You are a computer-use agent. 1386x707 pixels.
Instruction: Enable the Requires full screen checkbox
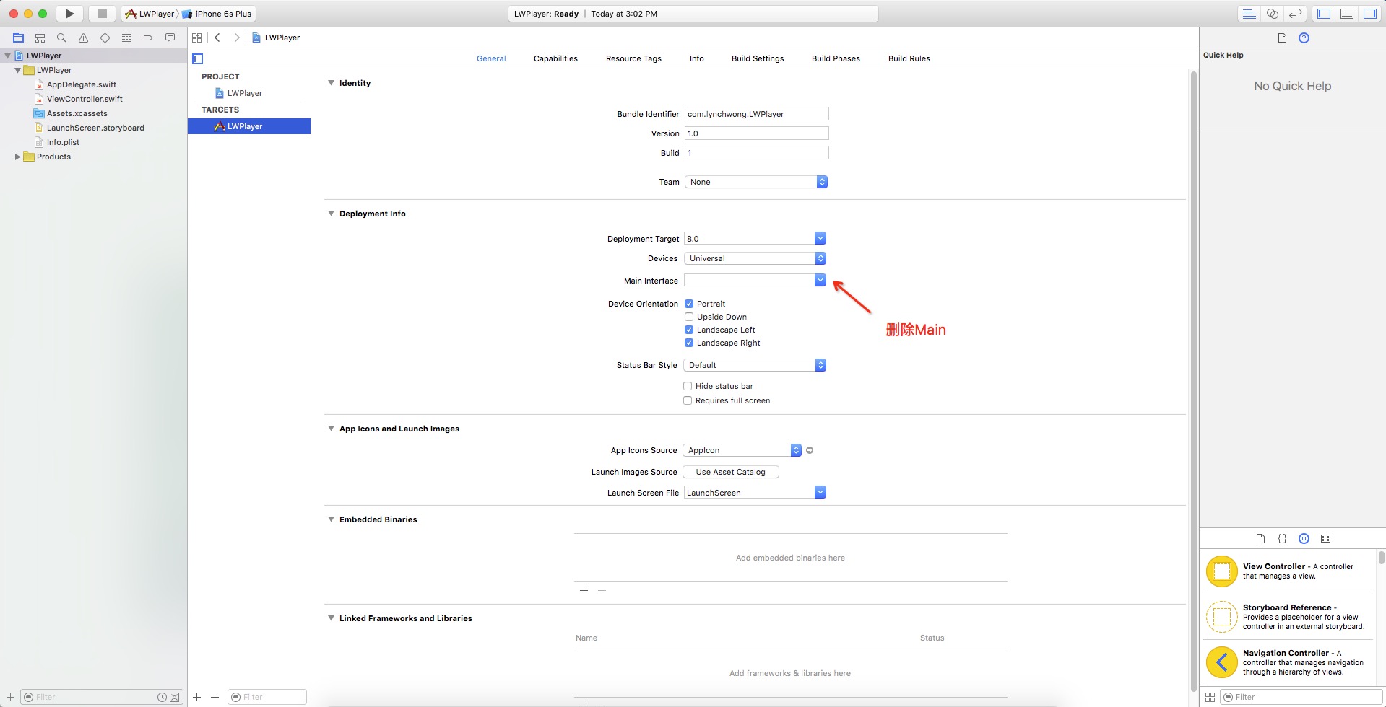(688, 400)
